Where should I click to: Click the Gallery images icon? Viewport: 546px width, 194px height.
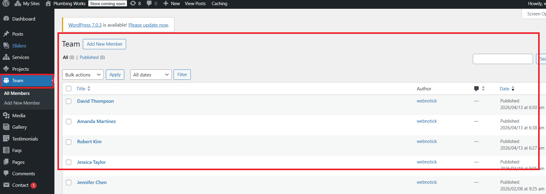pyautogui.click(x=6, y=127)
